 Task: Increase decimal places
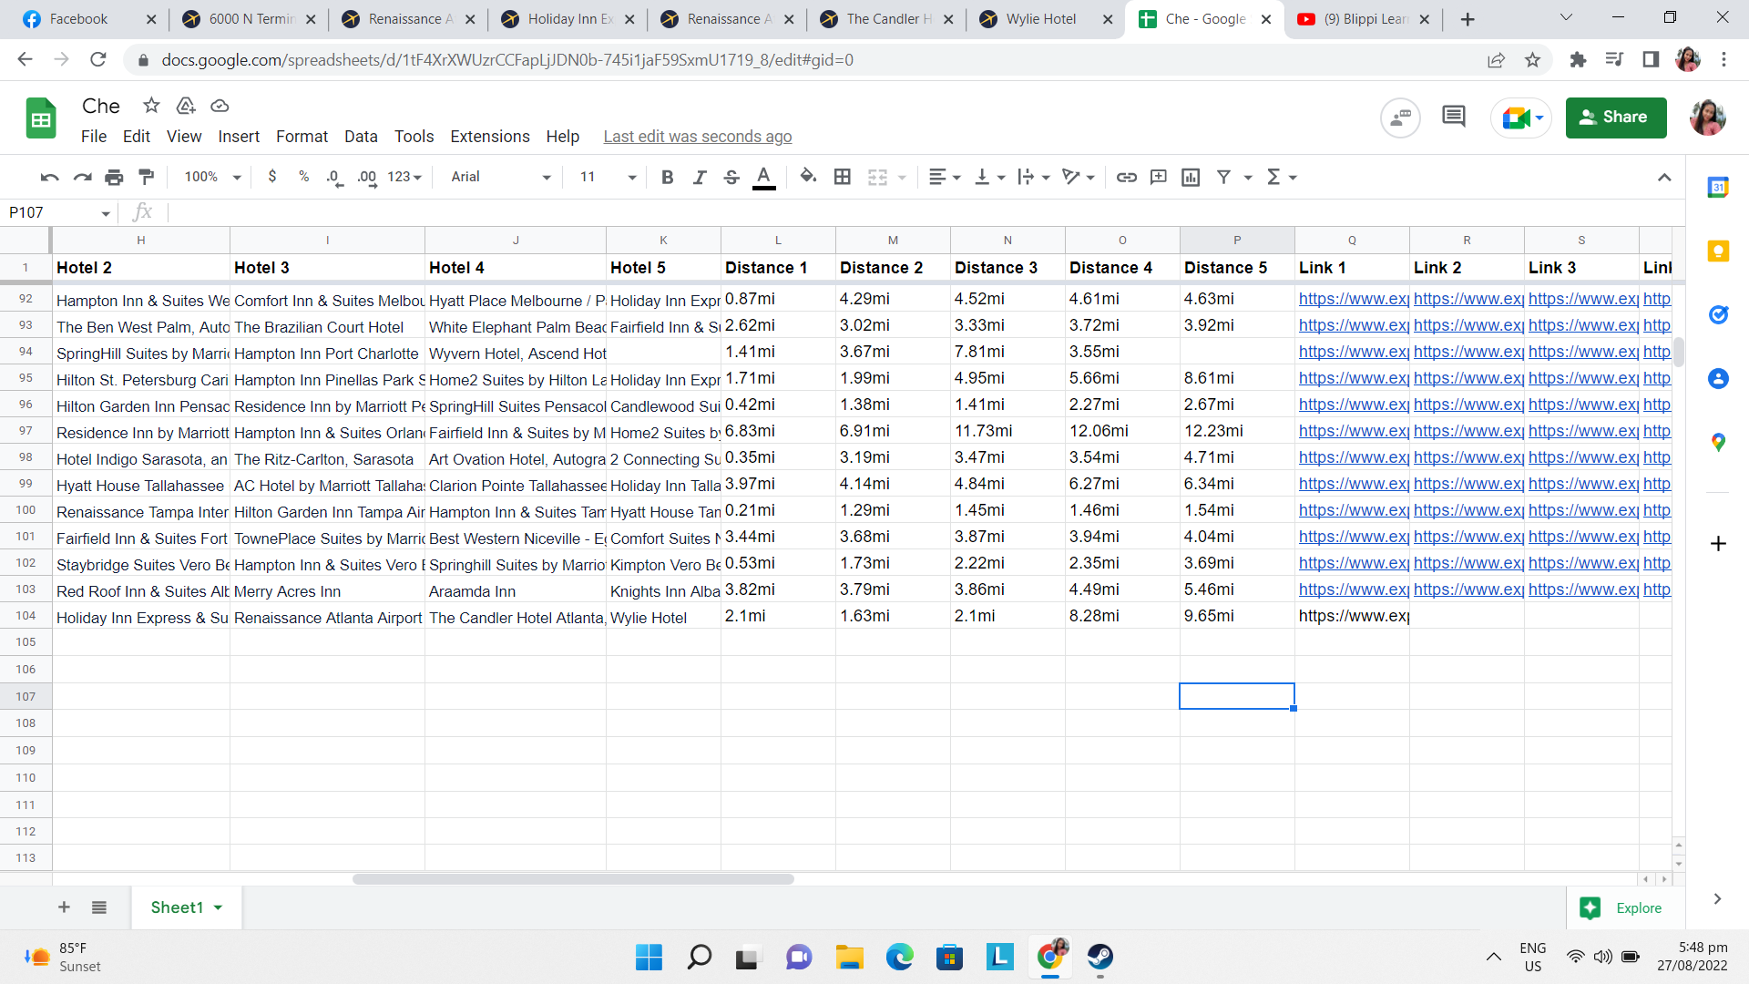click(367, 177)
